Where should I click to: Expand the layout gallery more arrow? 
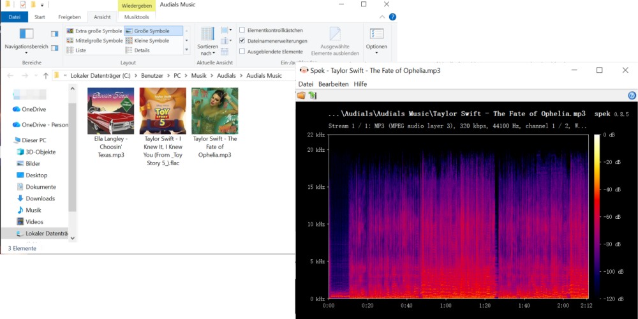tap(187, 50)
